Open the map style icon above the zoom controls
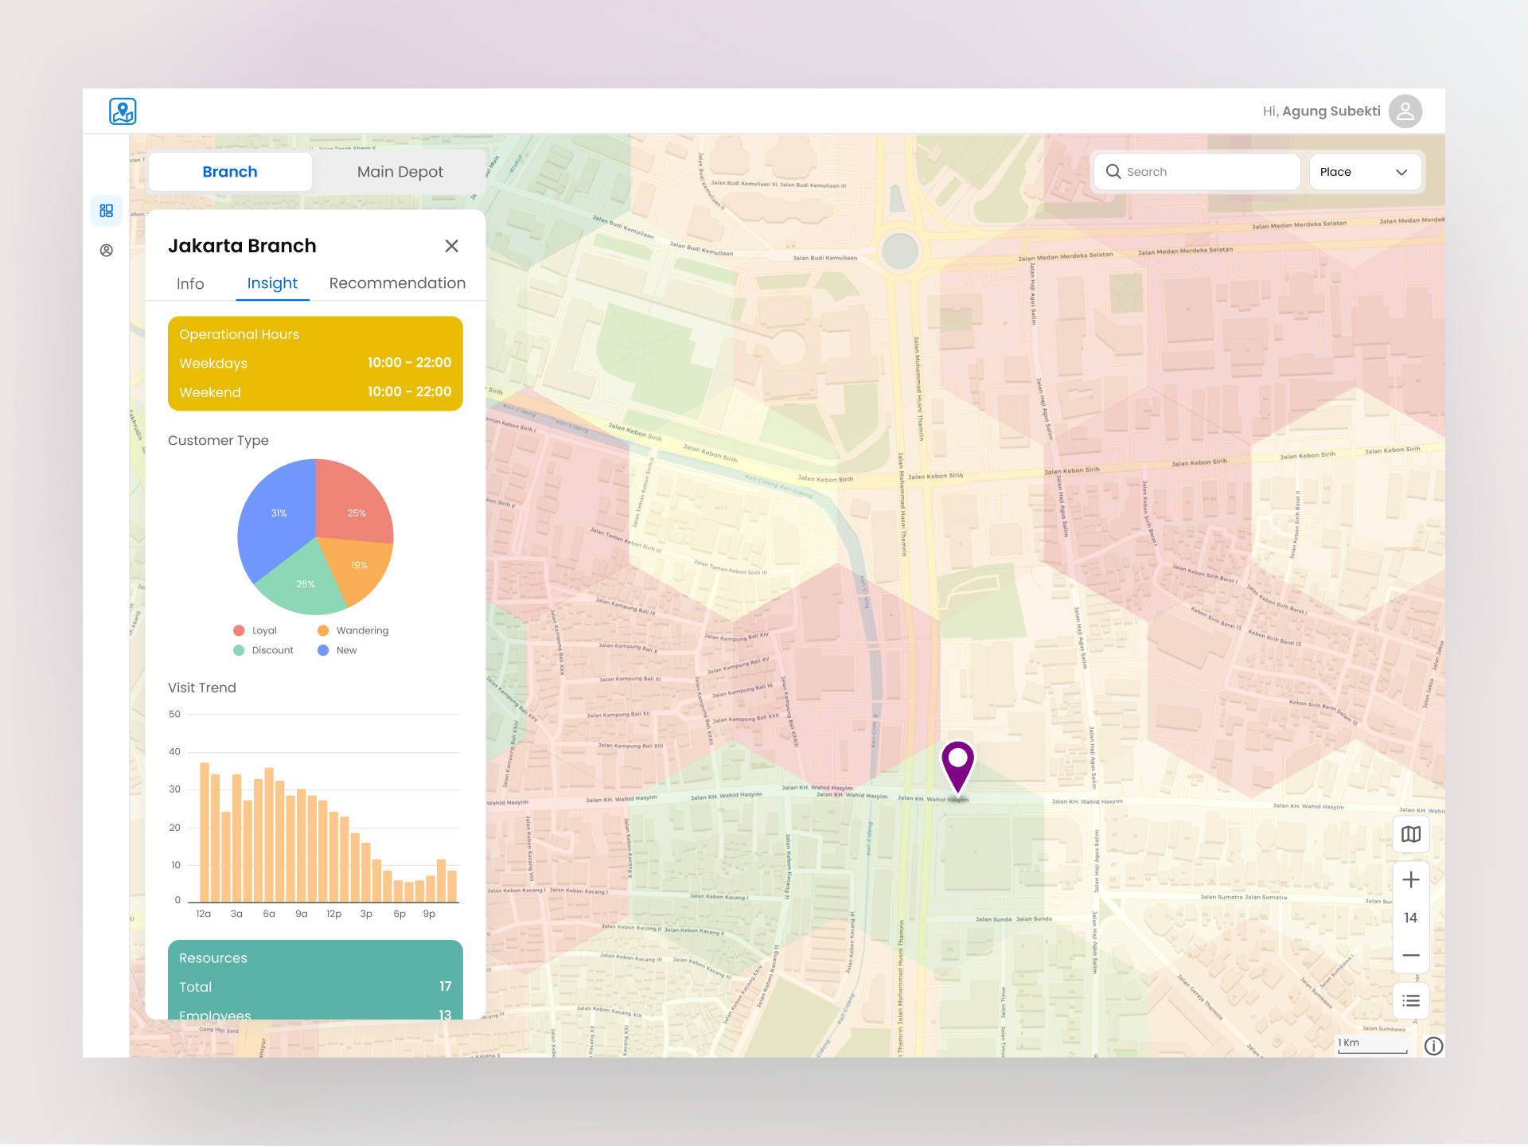 click(x=1411, y=834)
